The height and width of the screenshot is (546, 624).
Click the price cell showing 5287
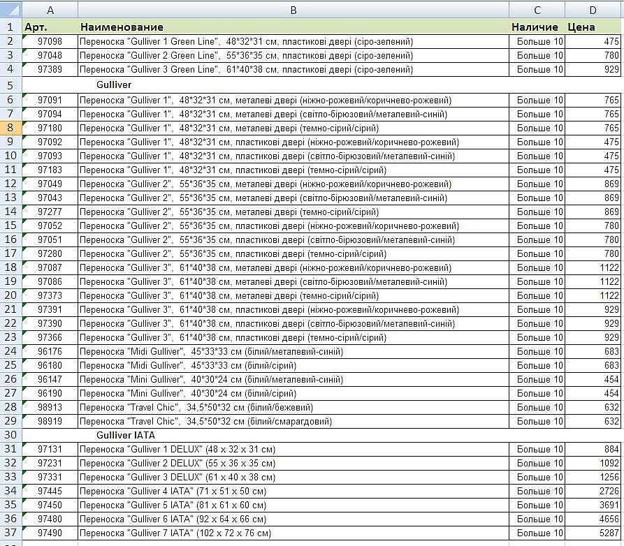coord(593,533)
